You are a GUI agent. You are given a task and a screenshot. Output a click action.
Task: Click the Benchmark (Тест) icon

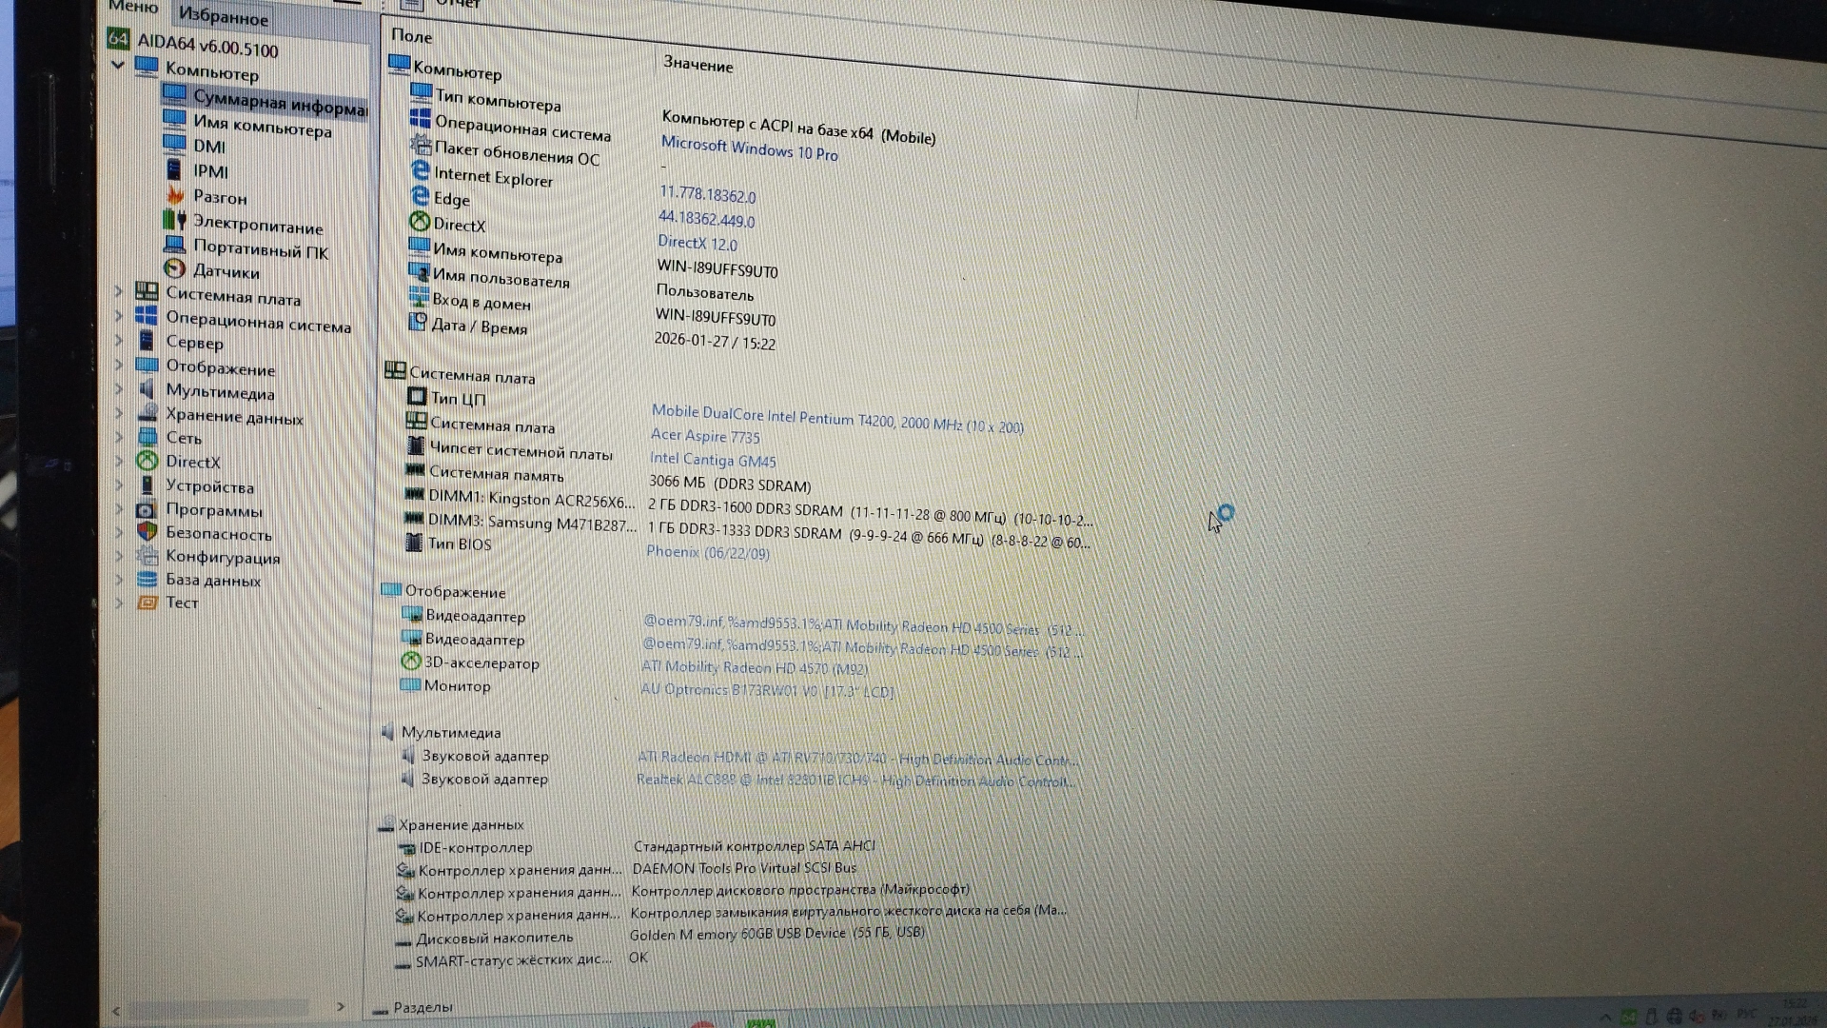tap(147, 602)
